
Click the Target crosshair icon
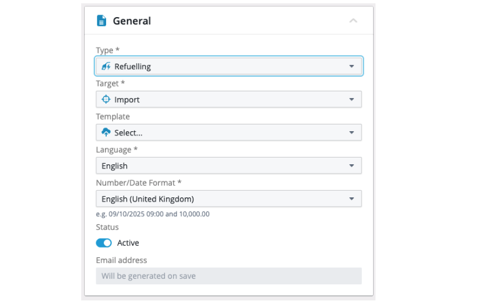point(106,99)
